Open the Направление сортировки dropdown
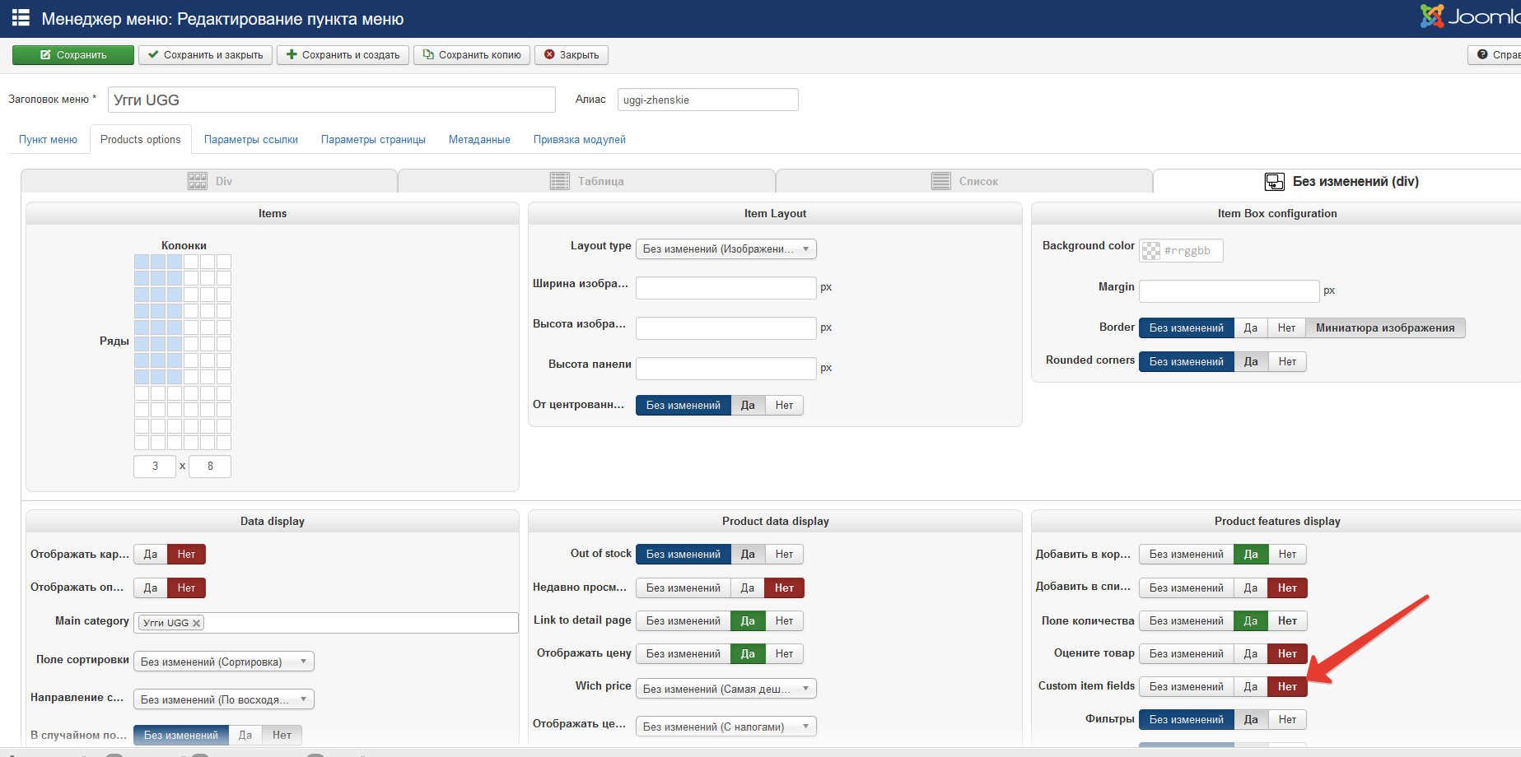The height and width of the screenshot is (757, 1521). tap(224, 699)
